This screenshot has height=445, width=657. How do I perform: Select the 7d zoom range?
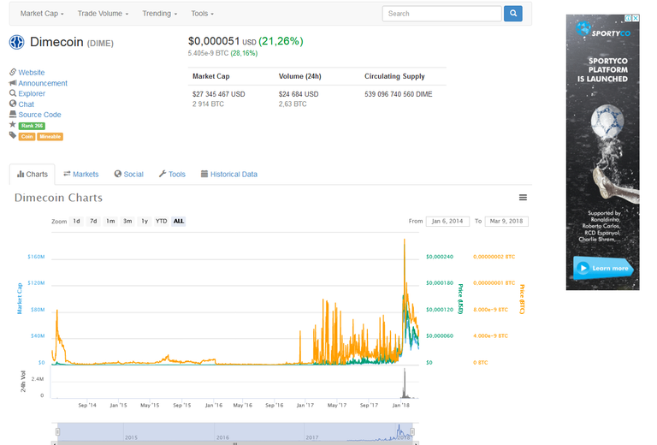93,222
